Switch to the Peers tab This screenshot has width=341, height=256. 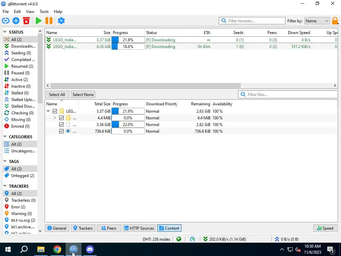(109, 228)
